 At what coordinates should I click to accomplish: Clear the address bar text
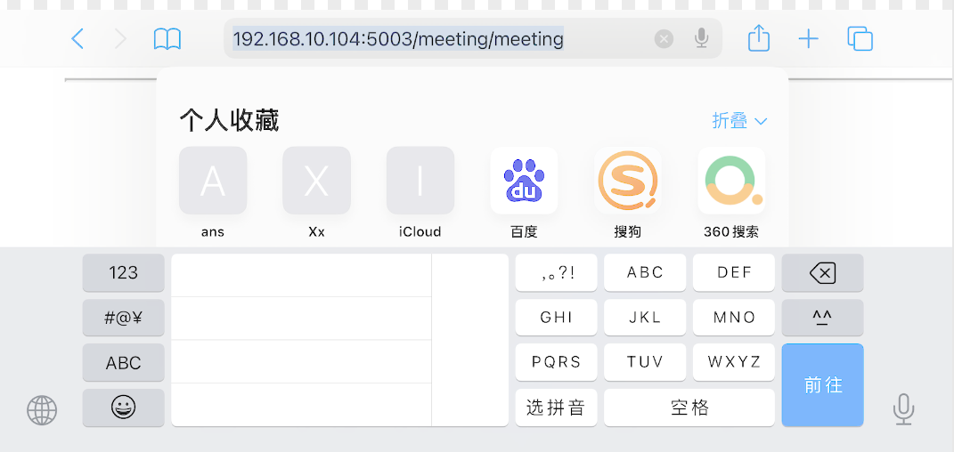click(x=664, y=39)
